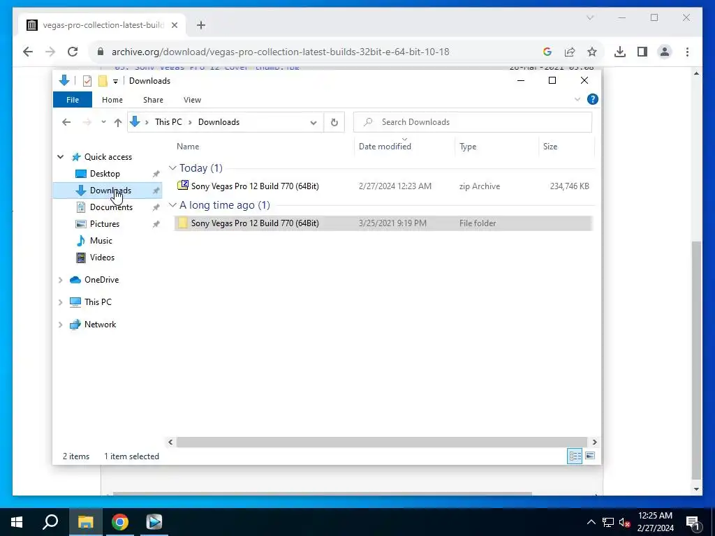
Task: Expand the Network tree node
Action: pyautogui.click(x=60, y=325)
